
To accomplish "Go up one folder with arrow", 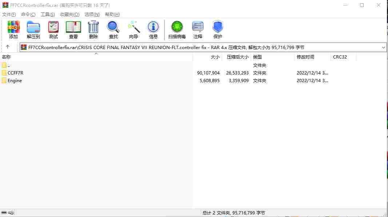I will point(8,47).
